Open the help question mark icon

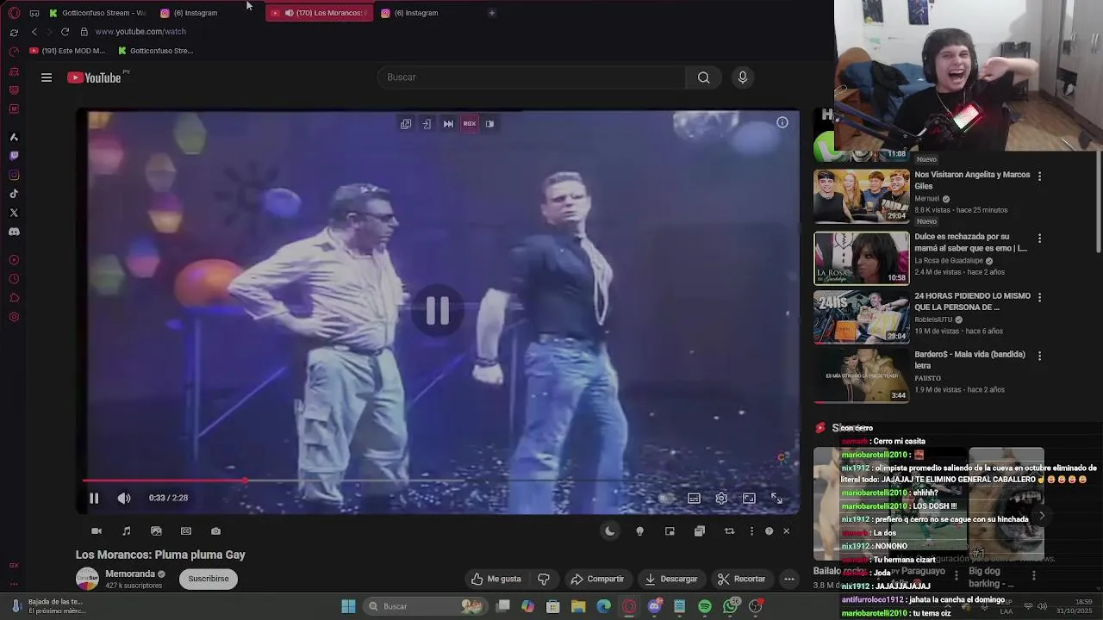point(769,531)
